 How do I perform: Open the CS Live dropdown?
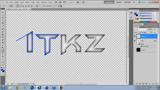tap(142, 2)
